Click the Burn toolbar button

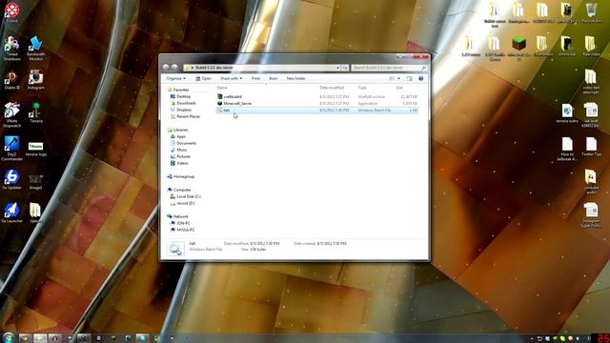pos(274,78)
